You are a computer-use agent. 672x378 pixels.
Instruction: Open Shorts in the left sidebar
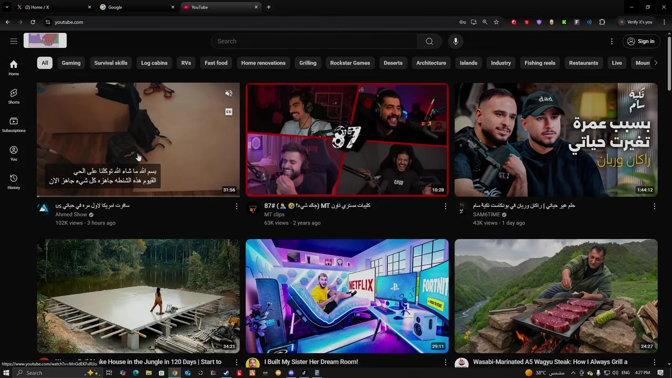coord(14,96)
